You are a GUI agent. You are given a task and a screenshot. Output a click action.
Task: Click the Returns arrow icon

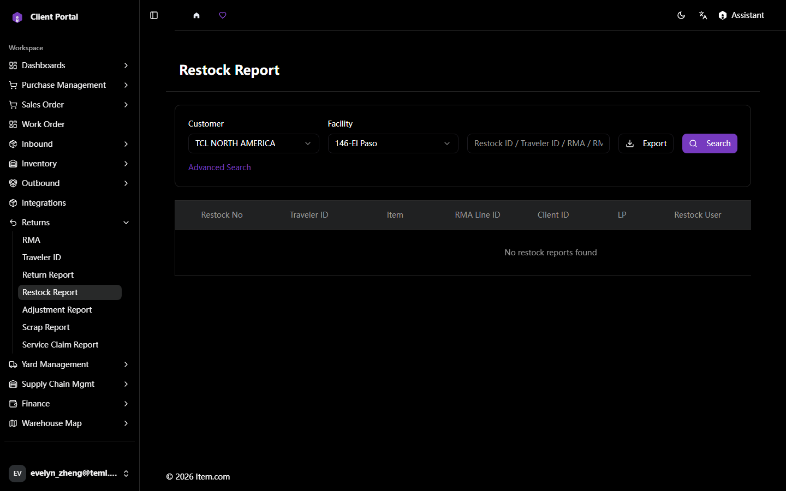(x=13, y=223)
